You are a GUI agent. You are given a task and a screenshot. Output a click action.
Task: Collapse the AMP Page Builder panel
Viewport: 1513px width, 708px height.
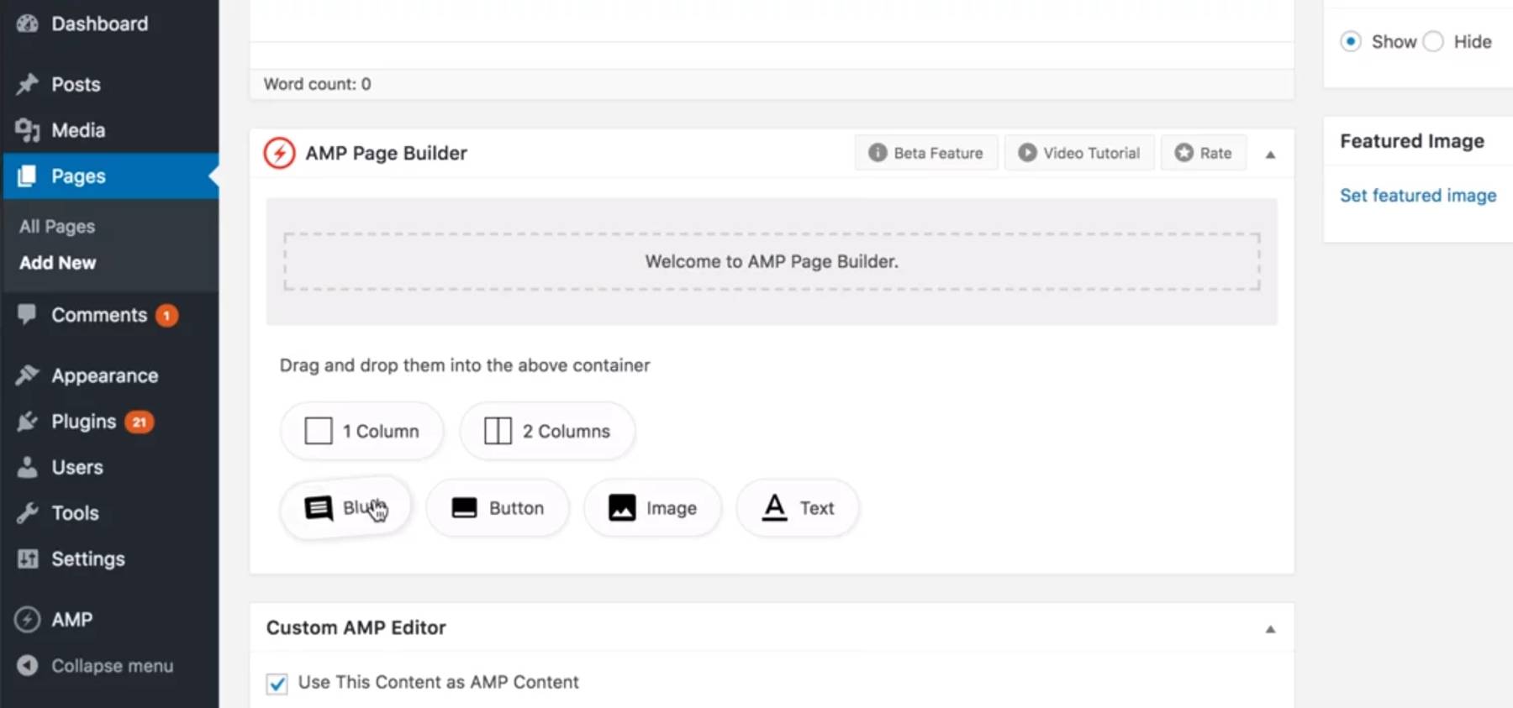(1270, 155)
